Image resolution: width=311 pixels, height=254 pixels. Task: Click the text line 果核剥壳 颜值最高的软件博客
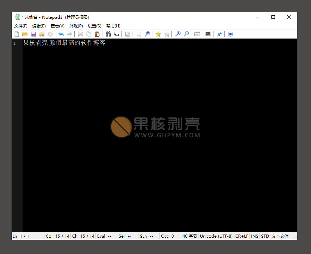click(x=64, y=43)
